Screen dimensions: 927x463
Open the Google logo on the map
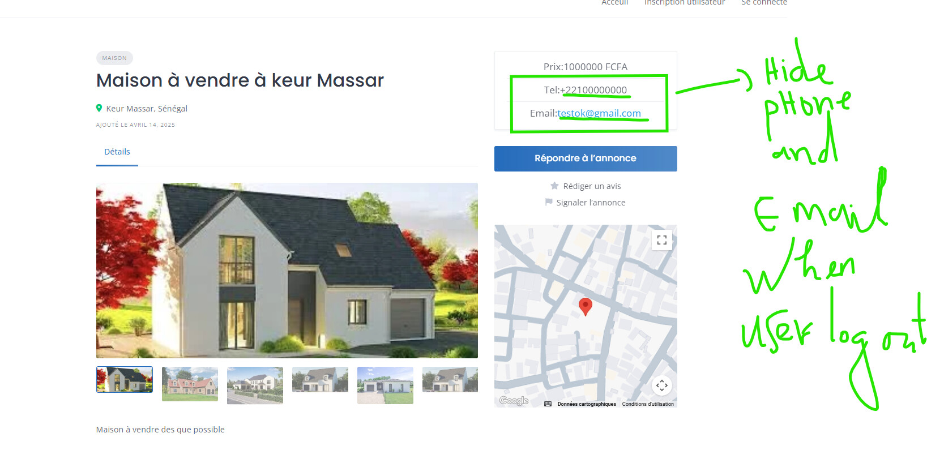click(x=514, y=401)
